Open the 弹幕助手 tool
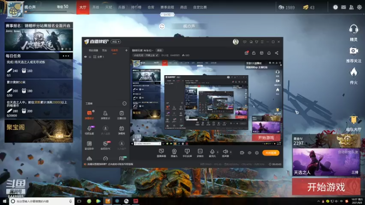The width and height of the screenshot is (365, 205). [x=89, y=115]
